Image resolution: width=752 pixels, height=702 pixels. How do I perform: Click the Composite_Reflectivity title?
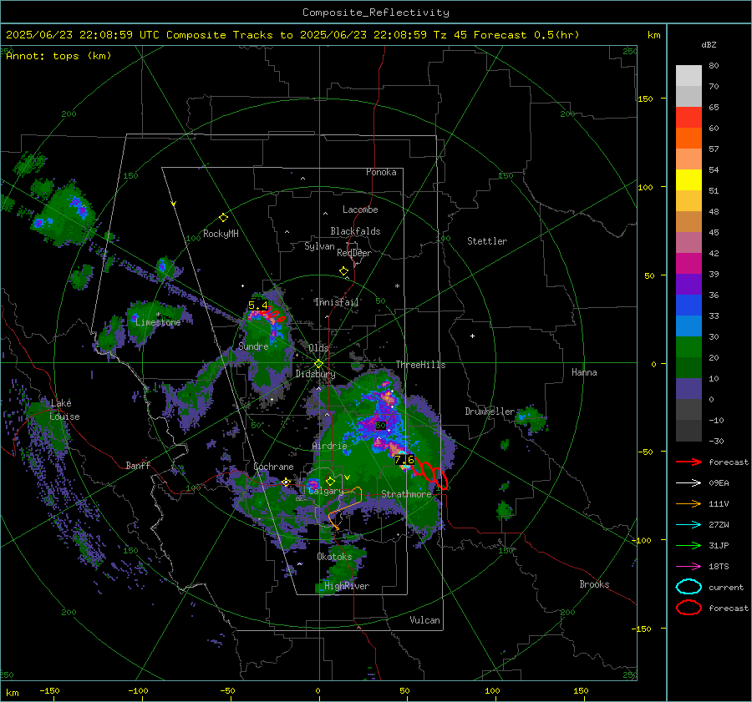click(376, 13)
